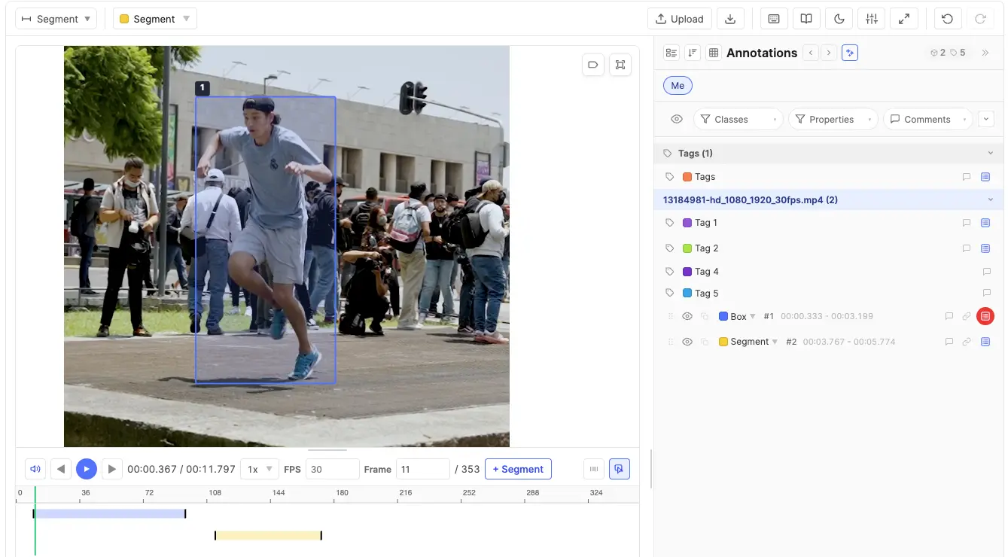Click the sparkle AI icon beside Annotations
1008x557 pixels.
850,53
